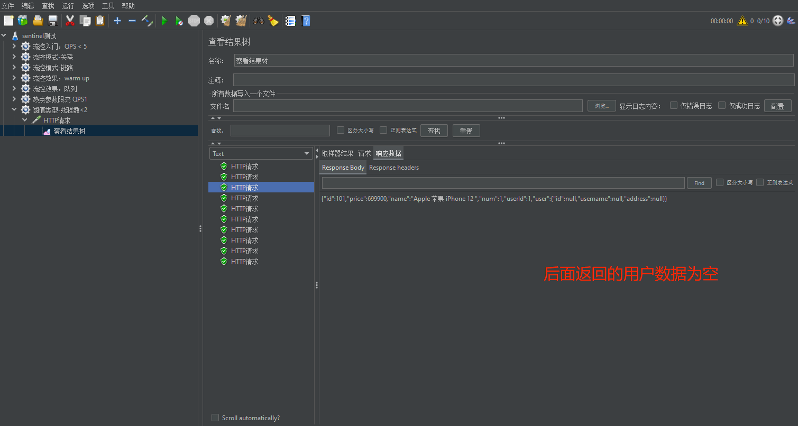Save the test plan with floppy icon
Screen dimensions: 798x426
(x=53, y=21)
